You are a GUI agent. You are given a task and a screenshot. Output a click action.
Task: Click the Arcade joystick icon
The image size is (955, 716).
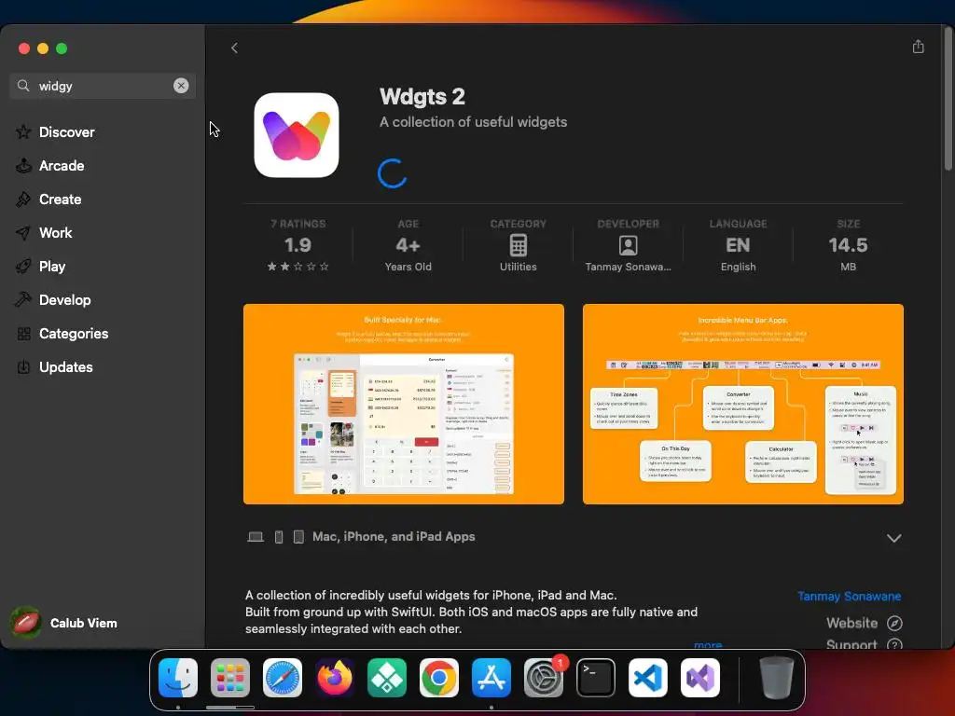23,166
